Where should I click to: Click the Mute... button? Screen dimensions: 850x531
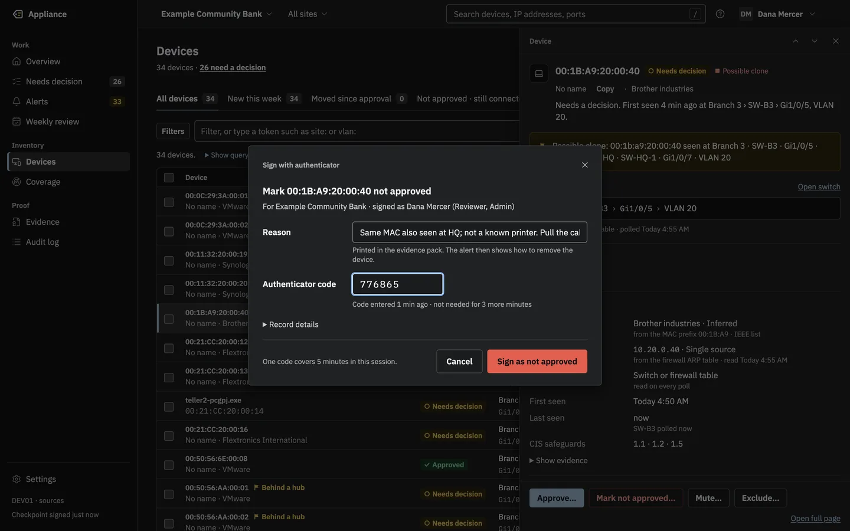pyautogui.click(x=708, y=498)
